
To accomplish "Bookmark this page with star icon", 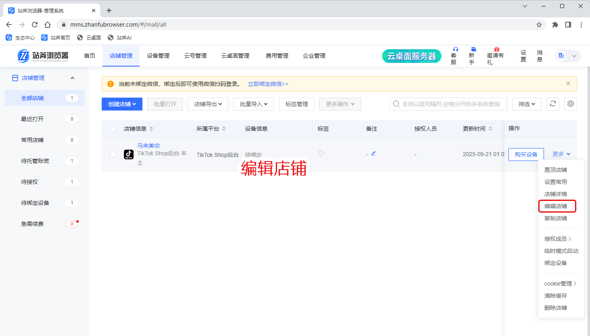I will (x=539, y=25).
